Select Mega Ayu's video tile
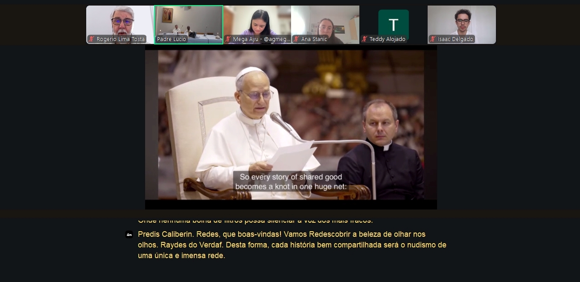This screenshot has height=282, width=580. pyautogui.click(x=257, y=21)
